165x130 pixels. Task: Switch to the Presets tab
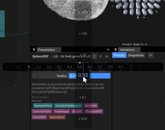[119, 55]
